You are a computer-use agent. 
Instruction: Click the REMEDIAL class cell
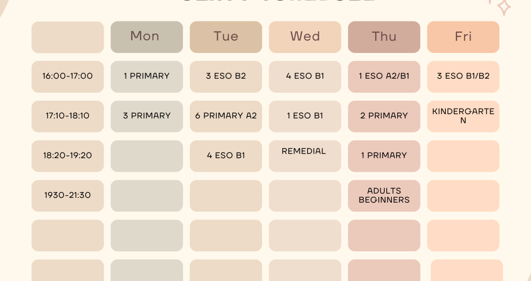305,156
